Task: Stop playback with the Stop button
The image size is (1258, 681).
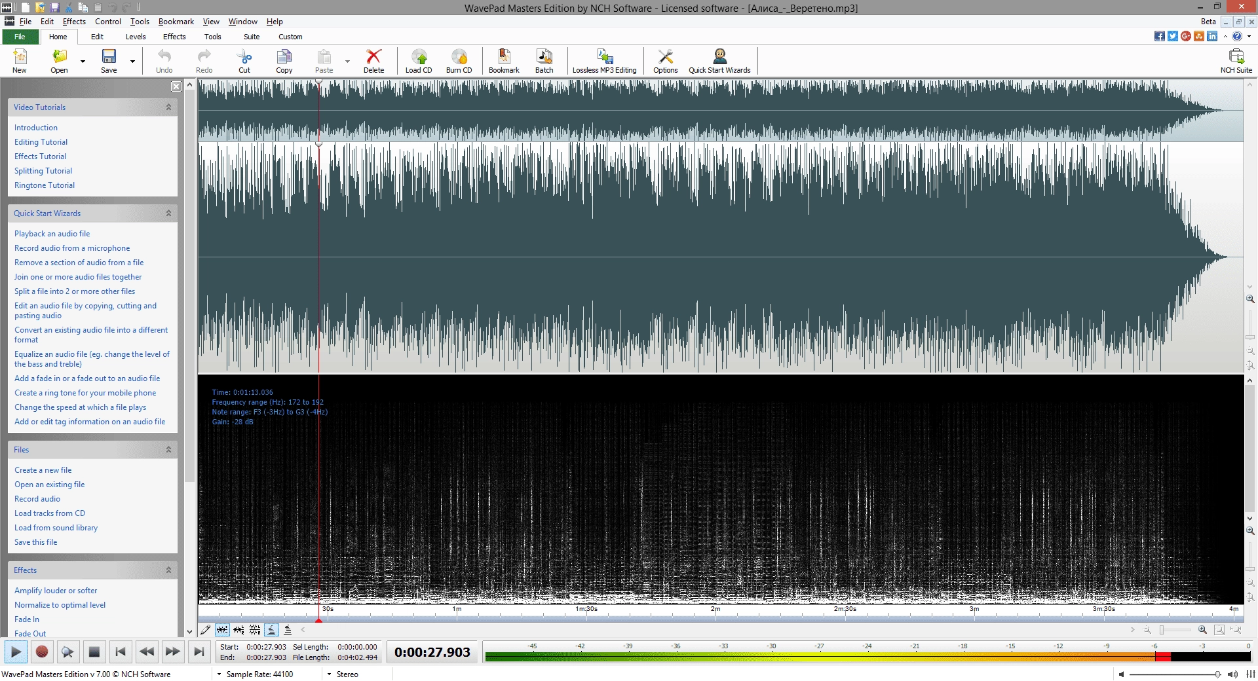Action: (94, 652)
